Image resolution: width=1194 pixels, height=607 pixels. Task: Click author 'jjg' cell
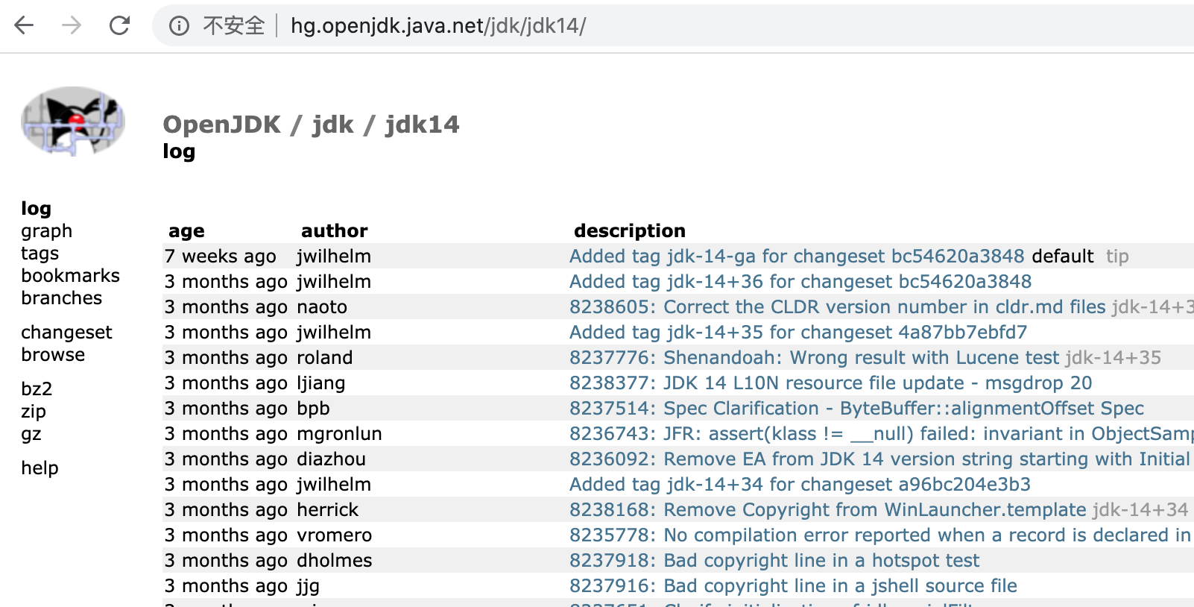tap(309, 586)
